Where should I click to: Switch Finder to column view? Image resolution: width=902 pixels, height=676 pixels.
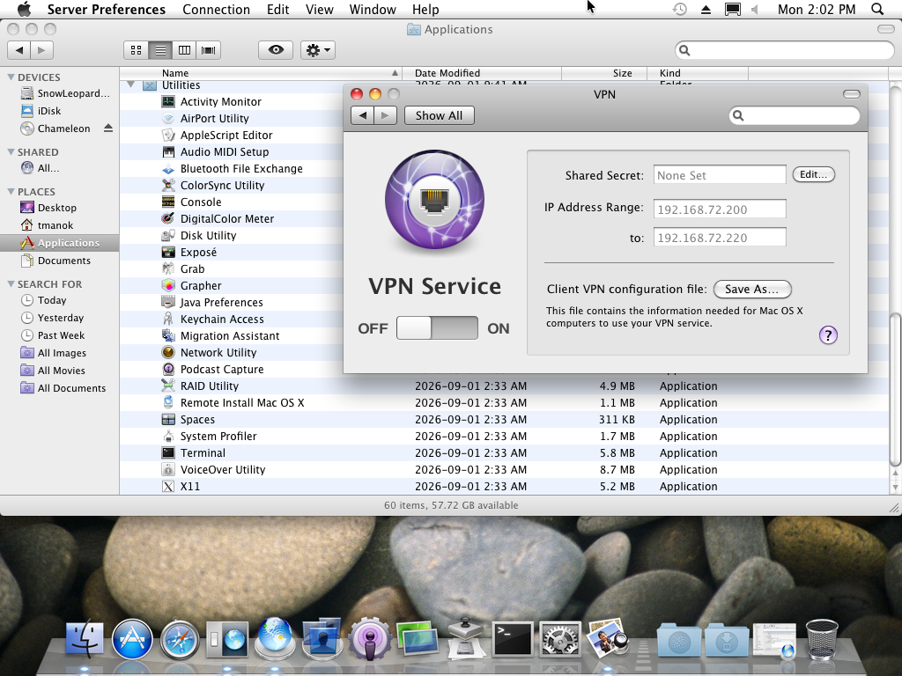[185, 50]
